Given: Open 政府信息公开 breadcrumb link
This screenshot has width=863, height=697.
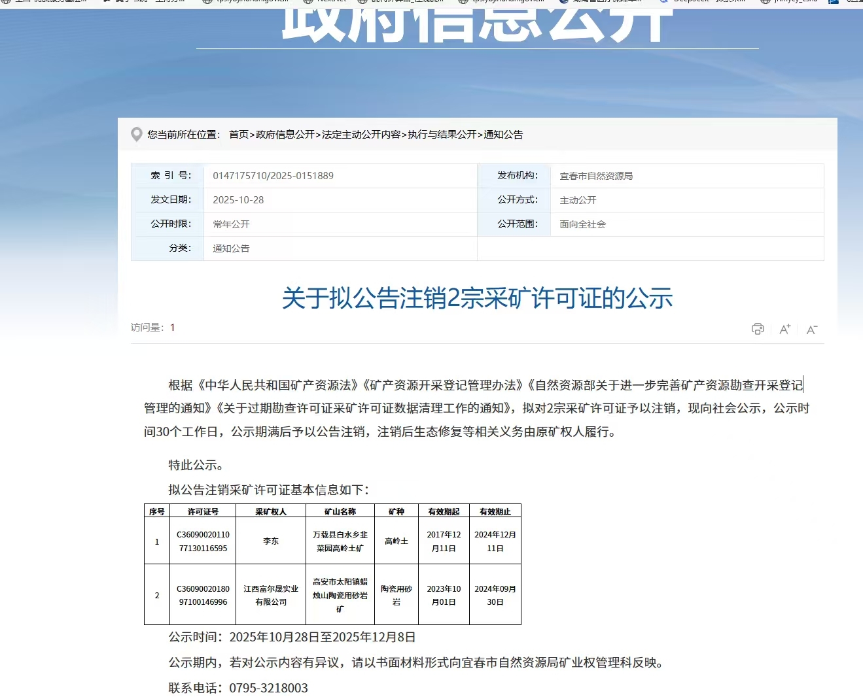Looking at the screenshot, I should 285,135.
